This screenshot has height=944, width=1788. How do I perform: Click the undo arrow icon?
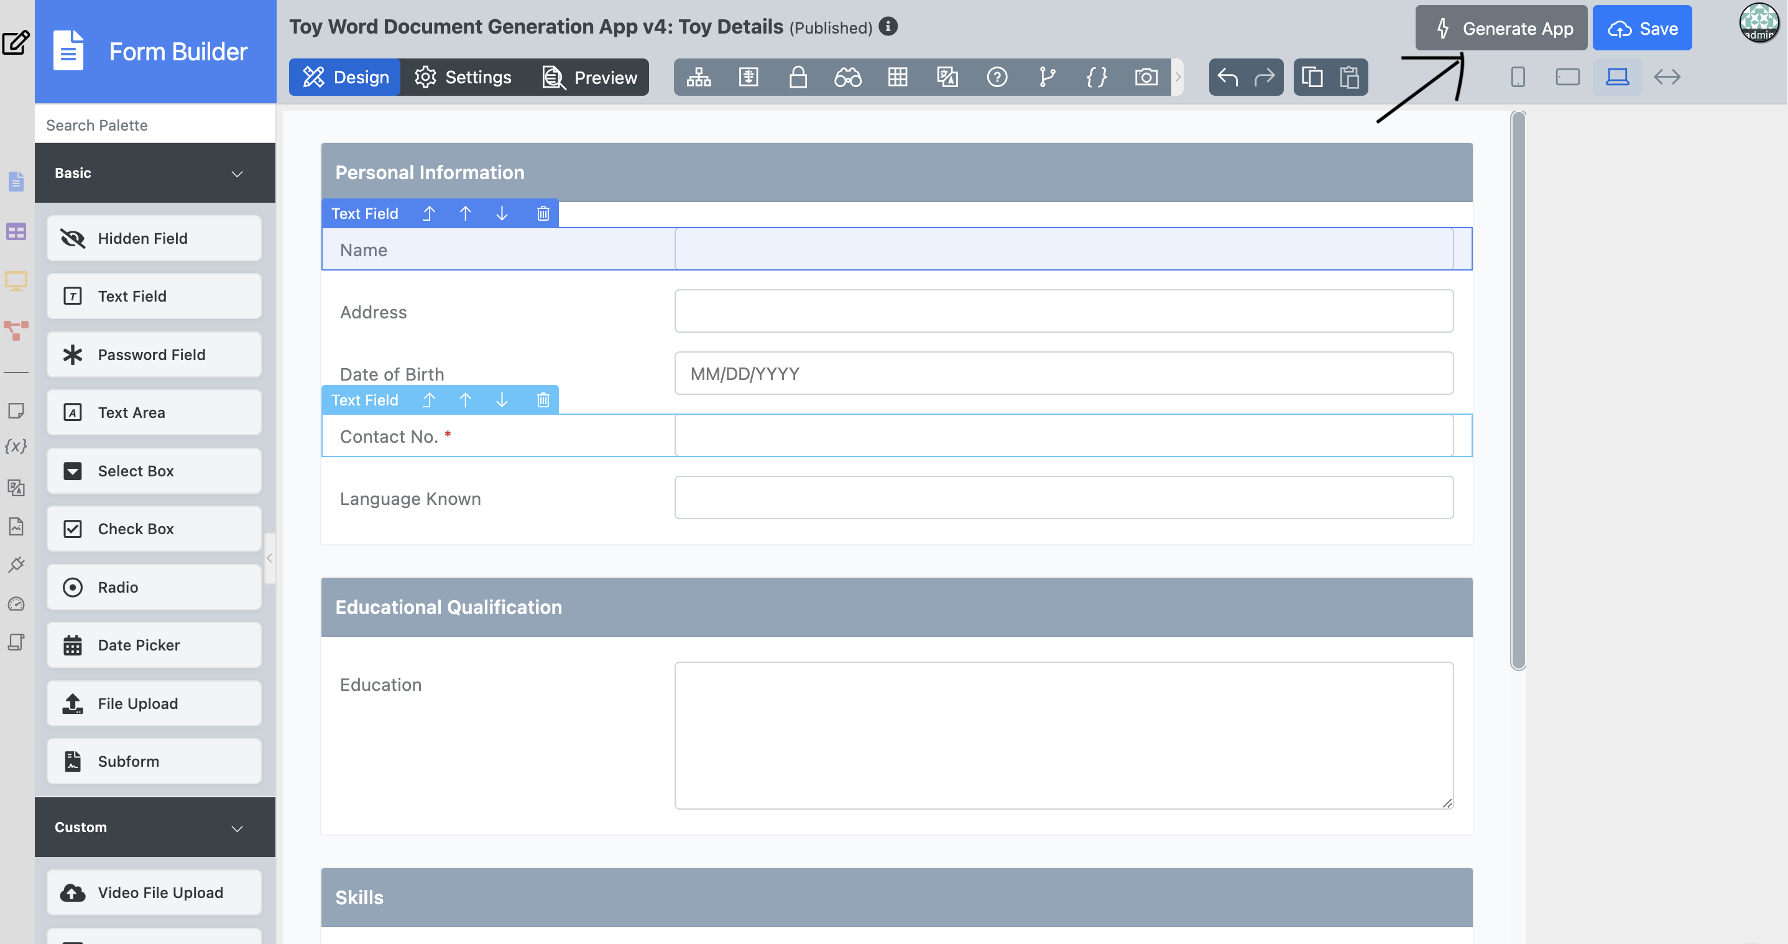point(1227,77)
